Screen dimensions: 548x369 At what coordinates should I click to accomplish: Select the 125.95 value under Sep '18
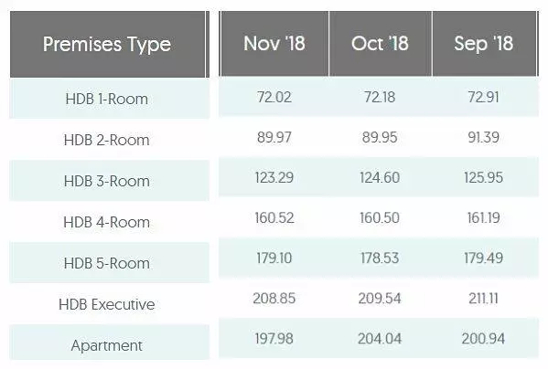484,177
